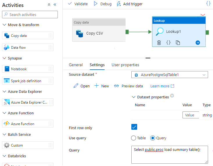Click the Synapse Notebook drag handle
213x166 pixels.
coord(50,69)
